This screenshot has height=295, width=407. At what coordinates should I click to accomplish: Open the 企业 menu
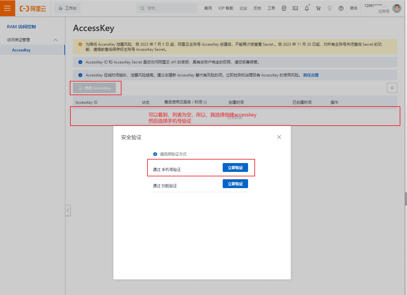(243, 8)
